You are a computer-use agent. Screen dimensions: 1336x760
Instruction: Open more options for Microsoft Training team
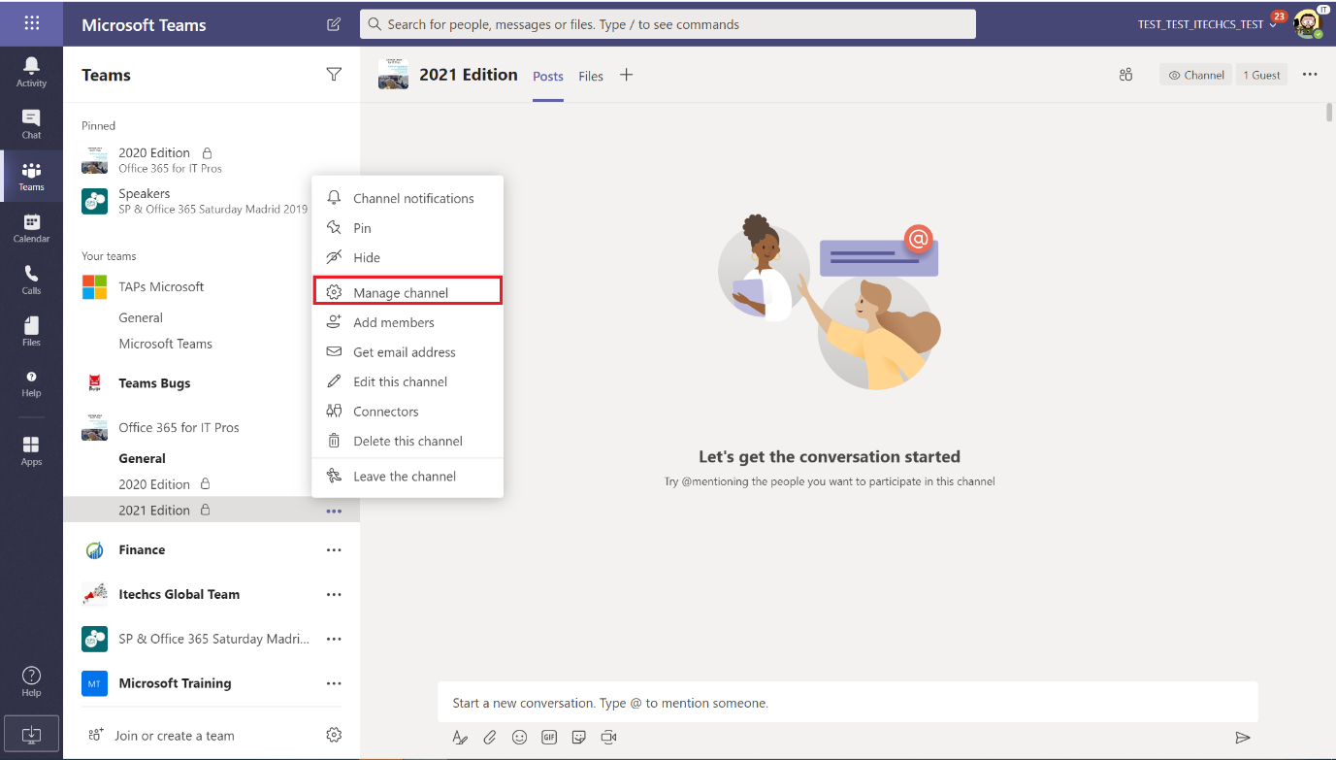(334, 683)
